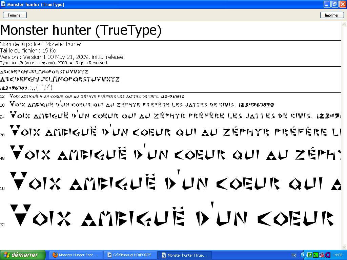Open the FR language indicator
This screenshot has height=260, width=347.
294,255
